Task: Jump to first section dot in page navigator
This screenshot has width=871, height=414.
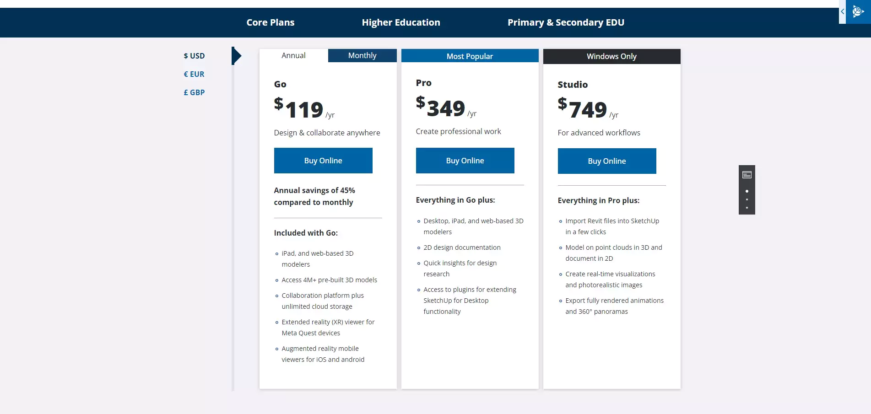Action: (x=747, y=191)
